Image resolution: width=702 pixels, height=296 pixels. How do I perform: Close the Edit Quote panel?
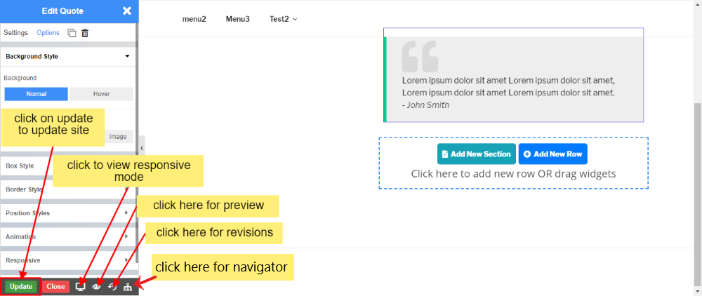(x=126, y=11)
